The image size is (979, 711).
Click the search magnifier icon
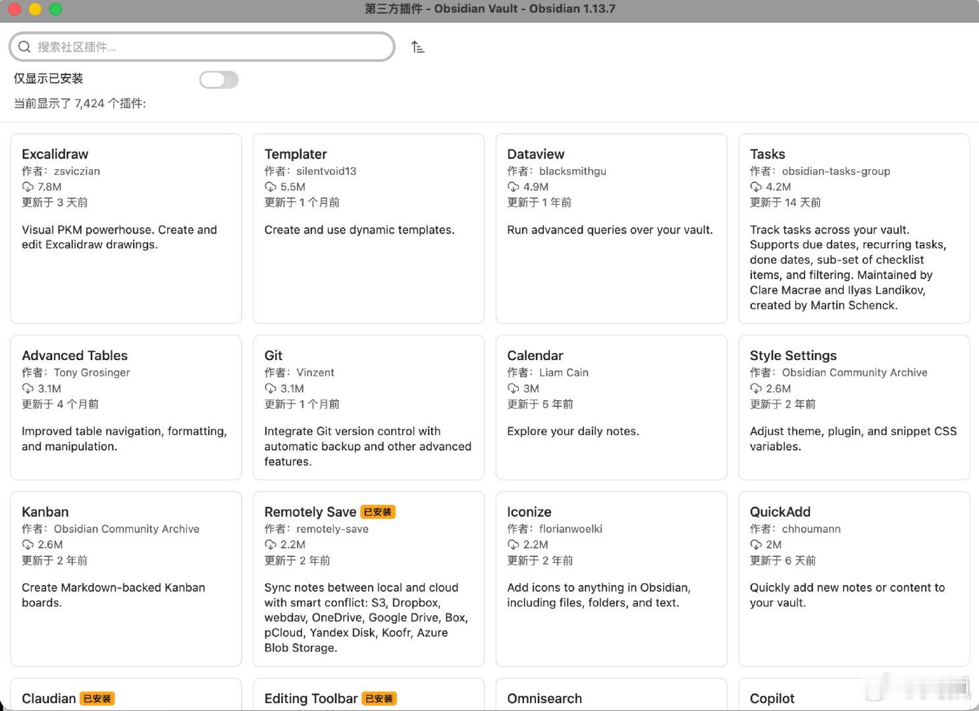24,47
